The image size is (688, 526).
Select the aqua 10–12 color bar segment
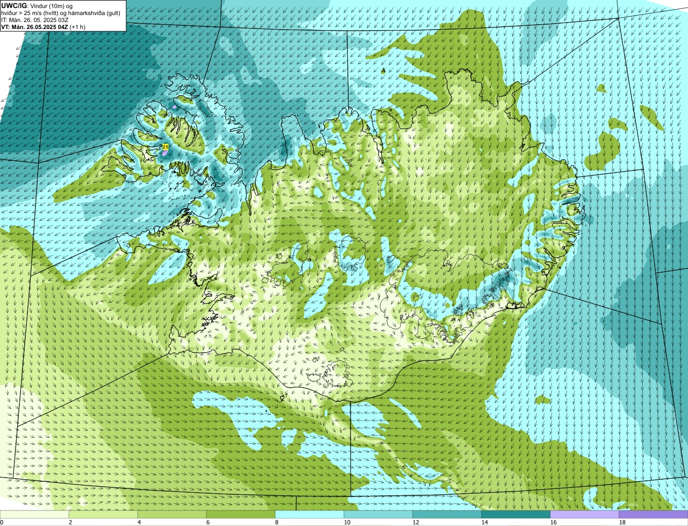pos(378,515)
